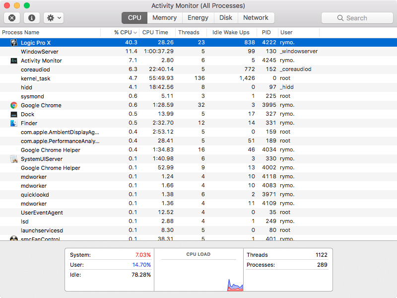Switch to the Memory tab

(165, 18)
